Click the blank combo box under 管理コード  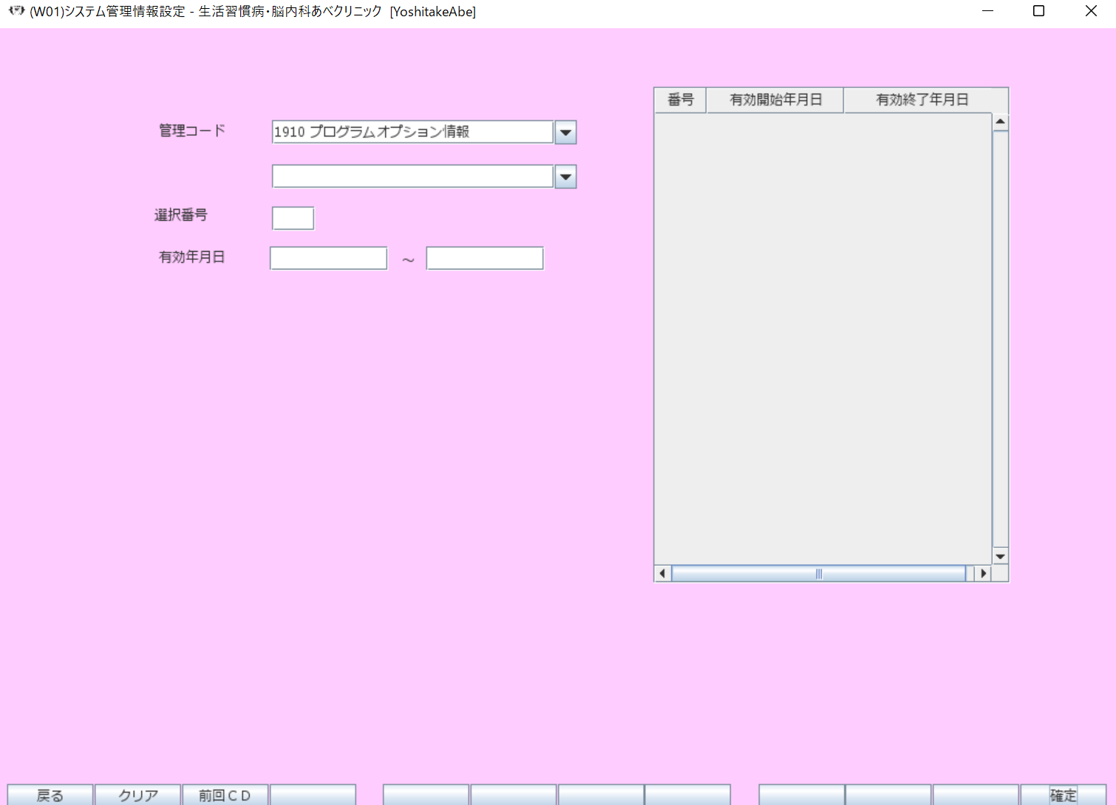coord(412,177)
